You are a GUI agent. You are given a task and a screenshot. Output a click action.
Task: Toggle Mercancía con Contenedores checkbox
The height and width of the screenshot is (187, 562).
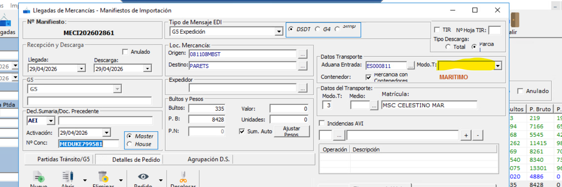point(368,77)
